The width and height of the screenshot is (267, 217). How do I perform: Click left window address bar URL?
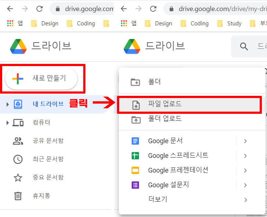click(89, 9)
